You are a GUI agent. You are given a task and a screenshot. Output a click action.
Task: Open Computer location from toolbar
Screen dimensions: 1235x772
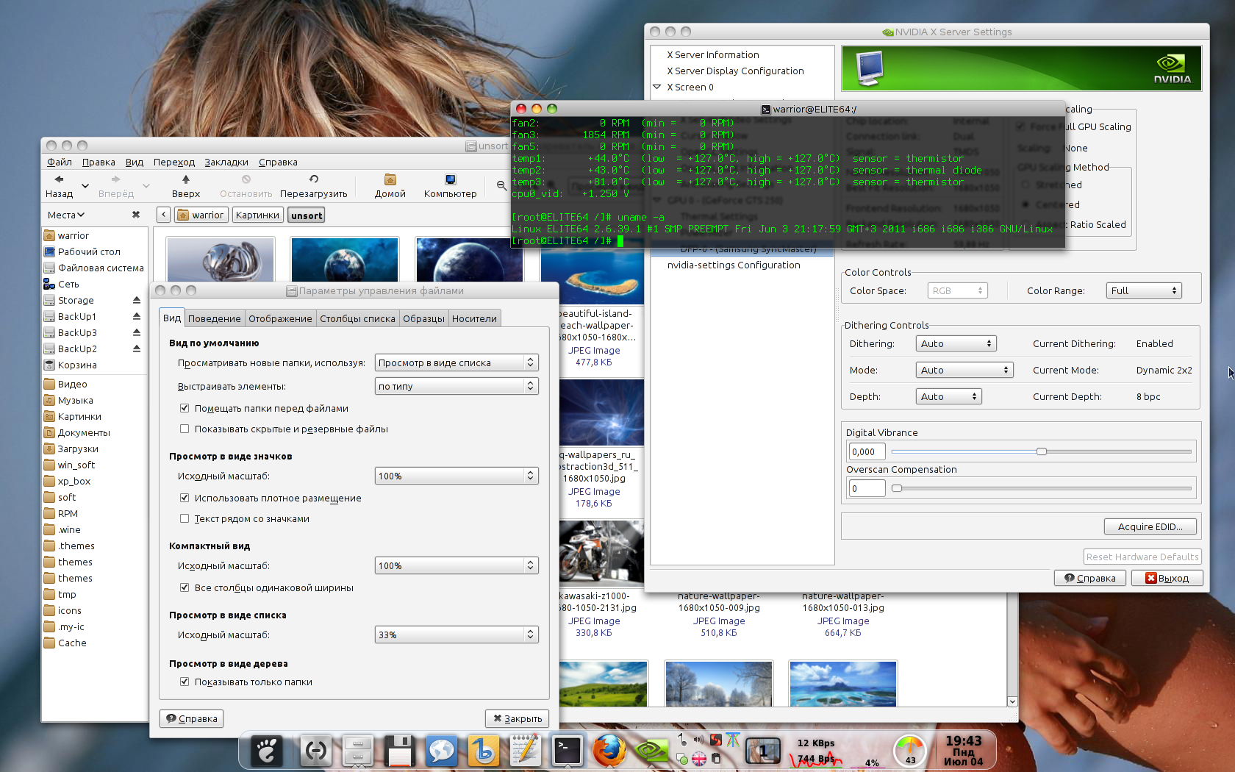451,186
